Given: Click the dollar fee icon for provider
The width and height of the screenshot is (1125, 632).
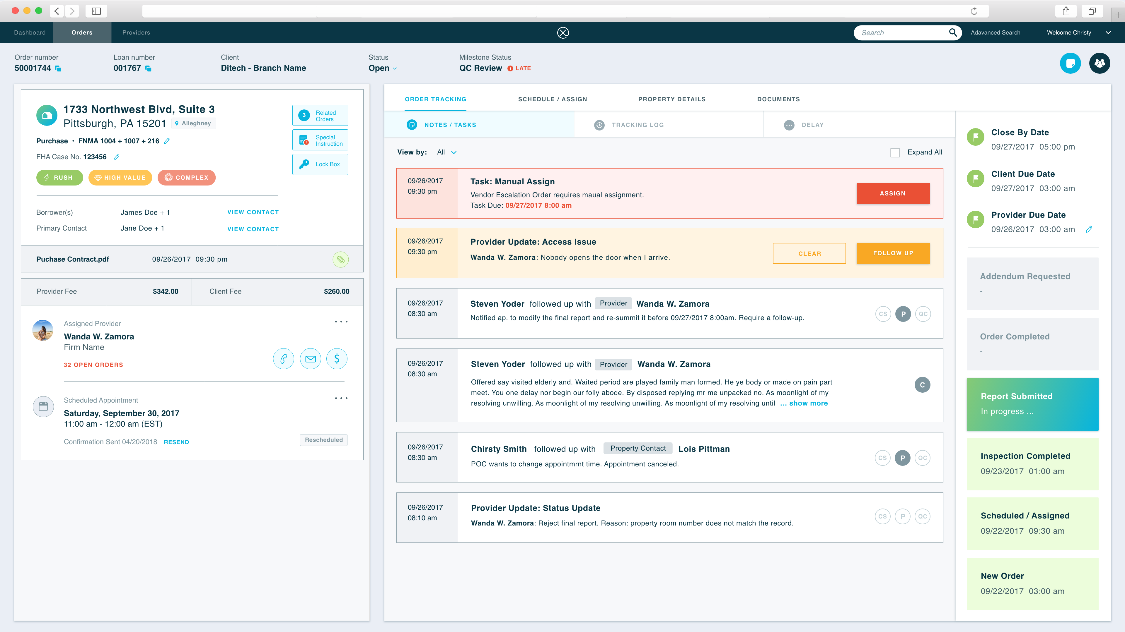Looking at the screenshot, I should [337, 359].
